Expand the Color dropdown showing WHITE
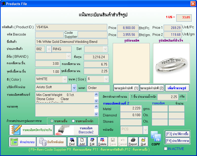 point(65,79)
